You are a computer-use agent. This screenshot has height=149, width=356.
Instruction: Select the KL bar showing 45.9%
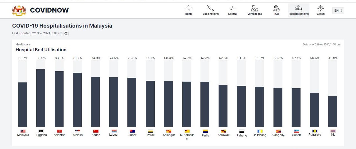[x=332, y=111]
